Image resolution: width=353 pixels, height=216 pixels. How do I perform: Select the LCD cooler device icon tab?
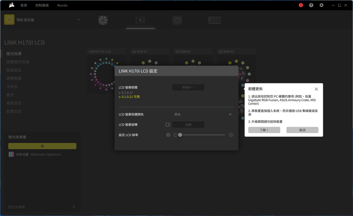click(140, 20)
